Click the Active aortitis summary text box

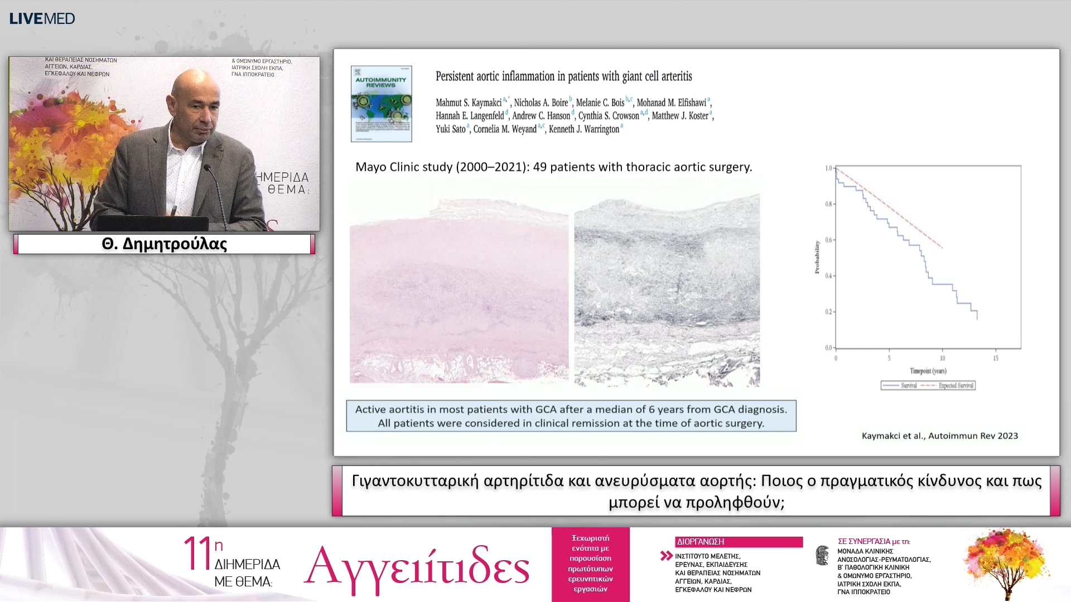(x=571, y=416)
